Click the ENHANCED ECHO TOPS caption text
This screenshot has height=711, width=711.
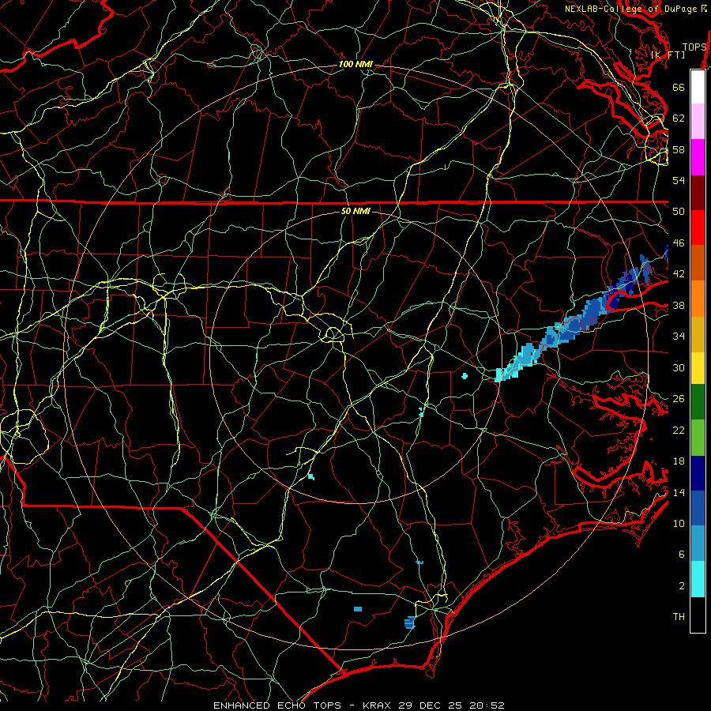tap(277, 705)
